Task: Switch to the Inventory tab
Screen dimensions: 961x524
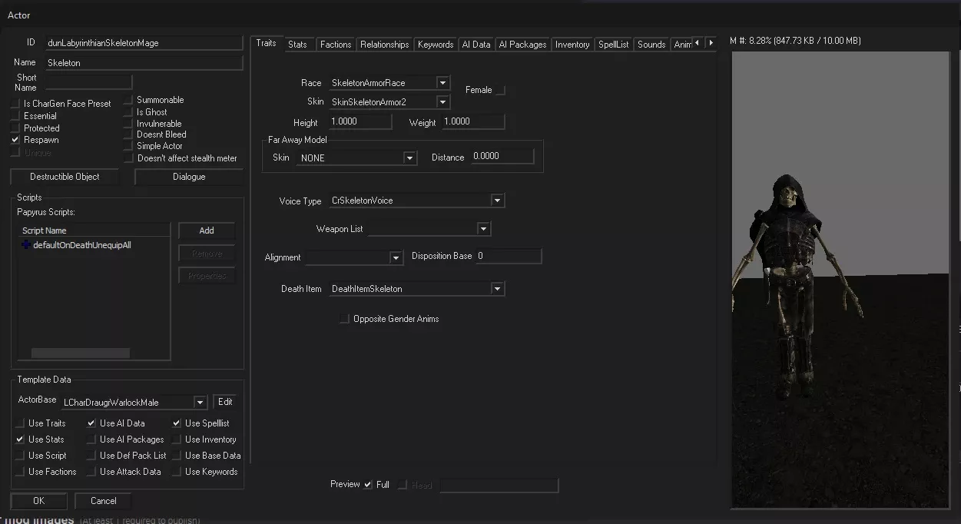Action: [x=572, y=45]
